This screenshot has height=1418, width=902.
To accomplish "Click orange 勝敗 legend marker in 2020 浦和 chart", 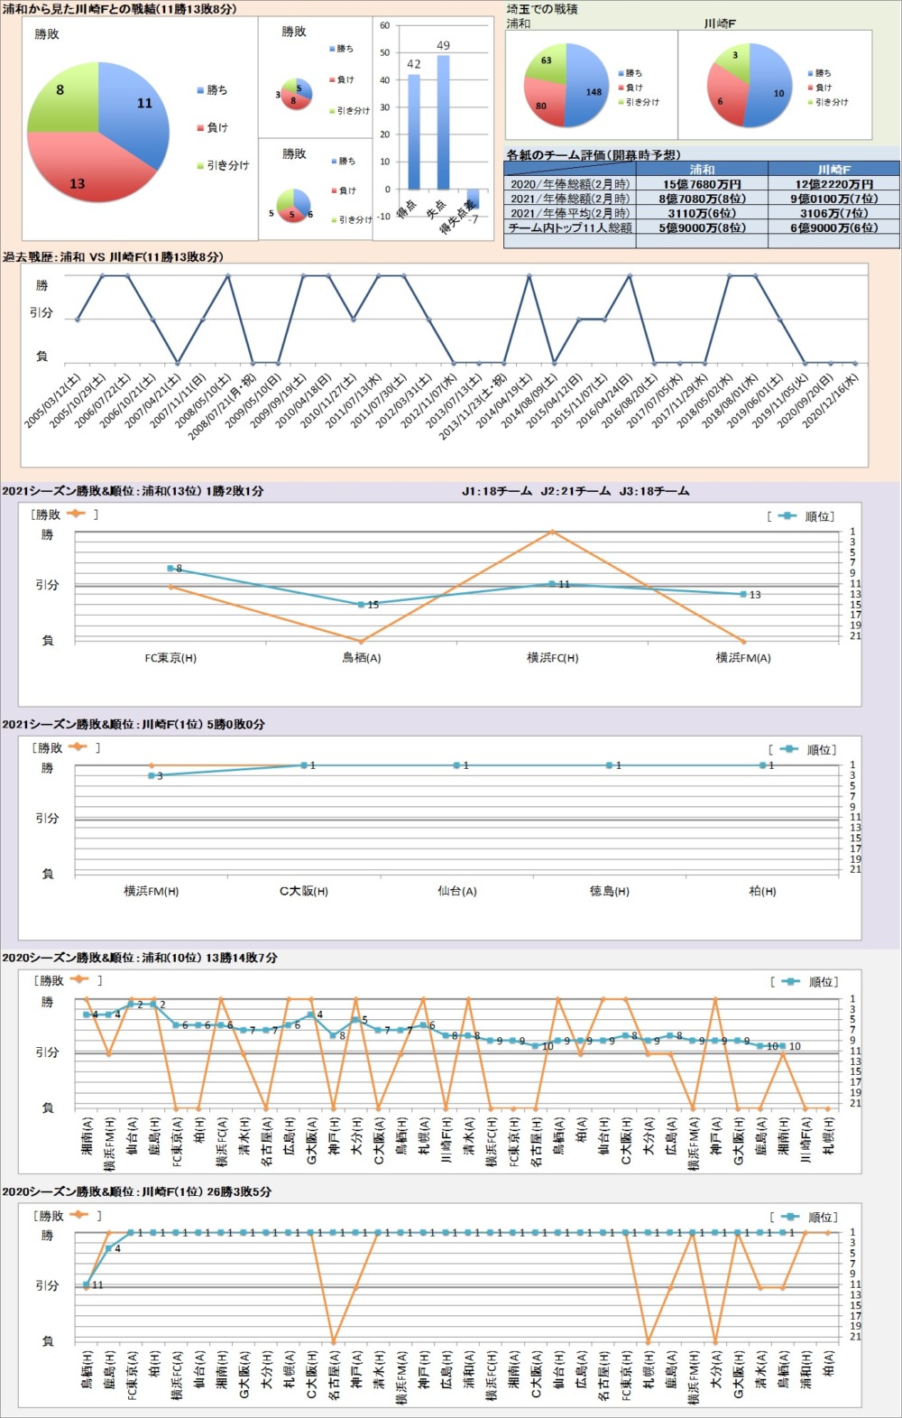I will 79,980.
